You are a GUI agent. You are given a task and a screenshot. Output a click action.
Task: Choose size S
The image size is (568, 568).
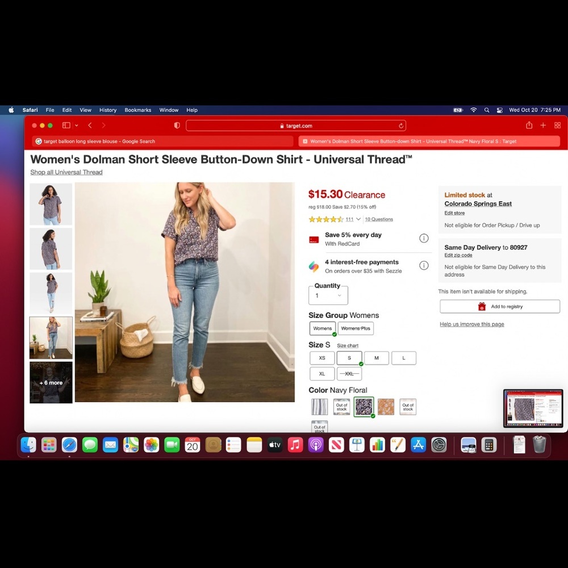pos(349,358)
